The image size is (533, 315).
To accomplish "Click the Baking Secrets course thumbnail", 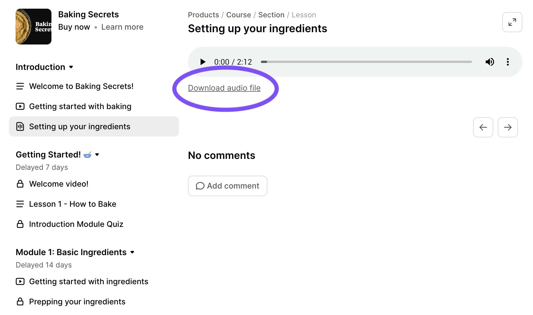I will [x=34, y=27].
